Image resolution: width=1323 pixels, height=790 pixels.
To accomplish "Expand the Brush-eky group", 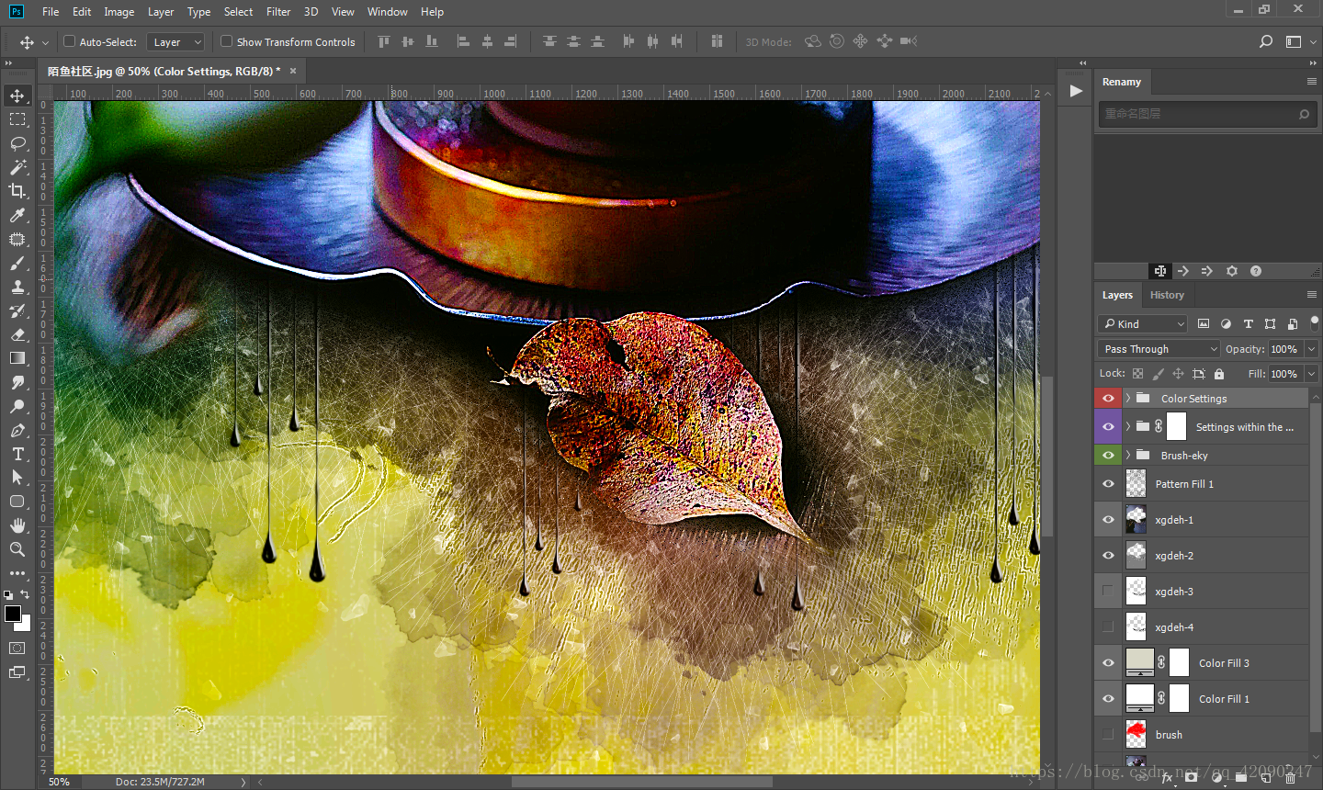I will click(x=1128, y=455).
